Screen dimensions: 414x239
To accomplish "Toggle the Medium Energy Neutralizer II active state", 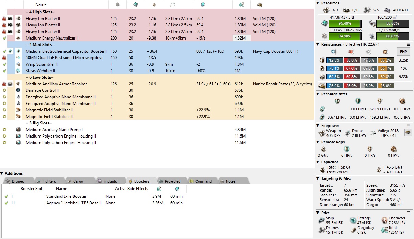I will click(x=4, y=38).
